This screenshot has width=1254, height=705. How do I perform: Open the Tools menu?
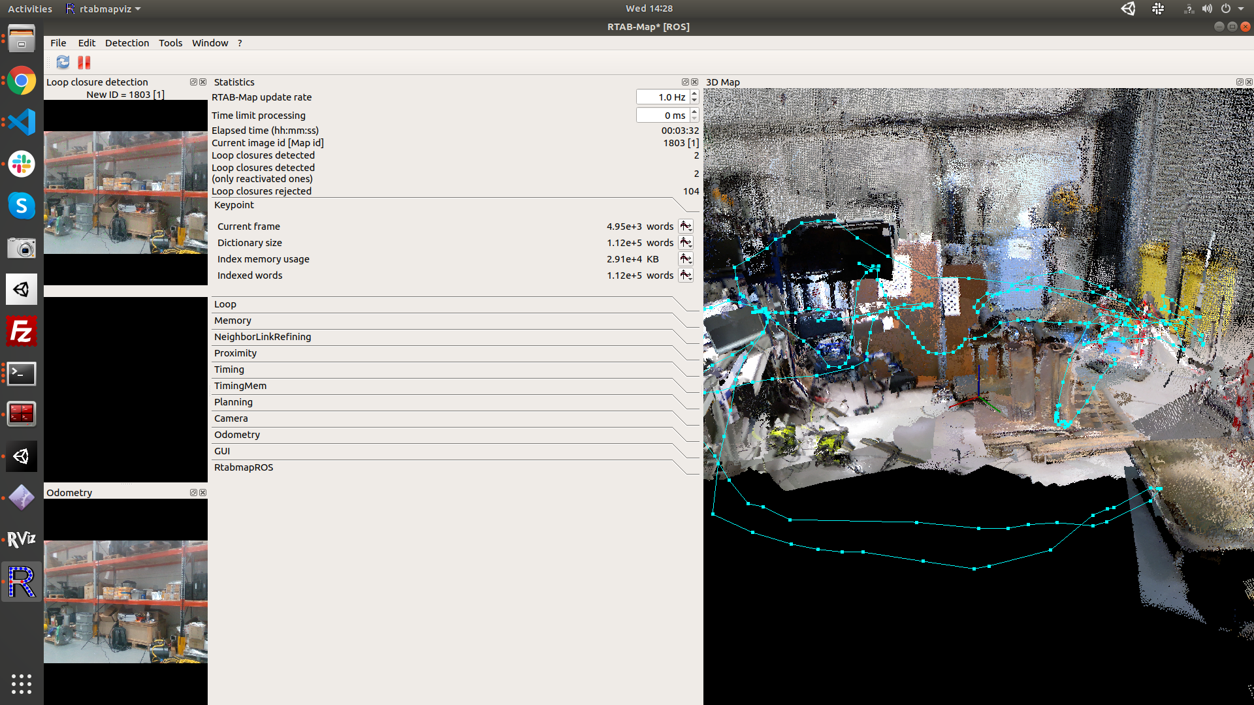pyautogui.click(x=170, y=43)
